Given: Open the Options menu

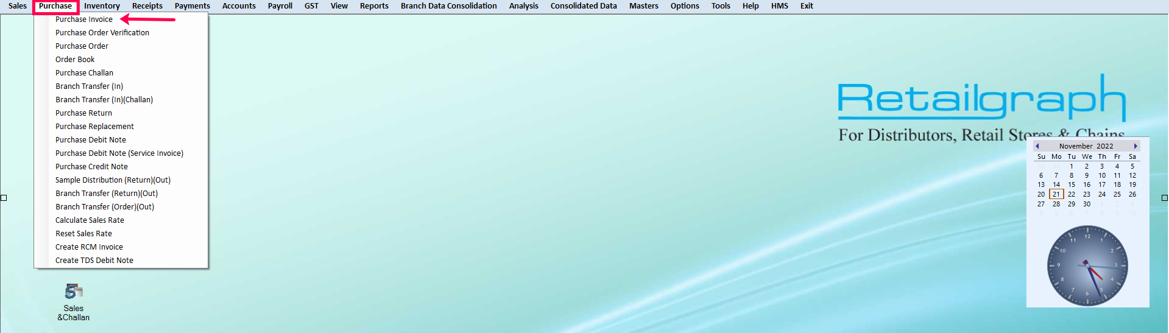Looking at the screenshot, I should click(685, 6).
